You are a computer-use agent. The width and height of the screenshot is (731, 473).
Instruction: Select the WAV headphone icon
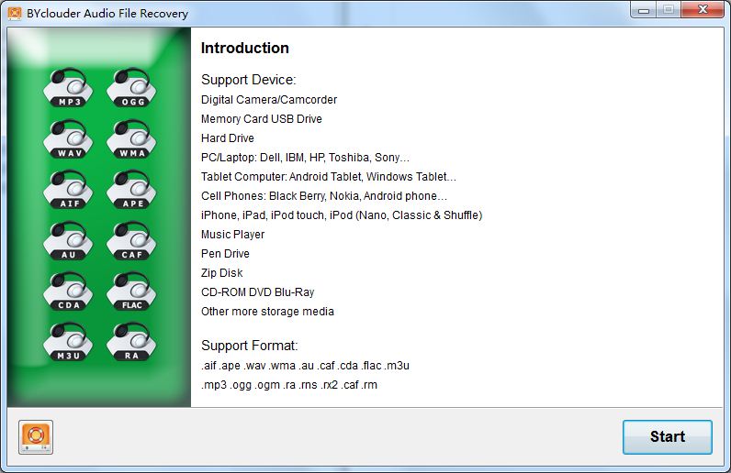point(68,139)
